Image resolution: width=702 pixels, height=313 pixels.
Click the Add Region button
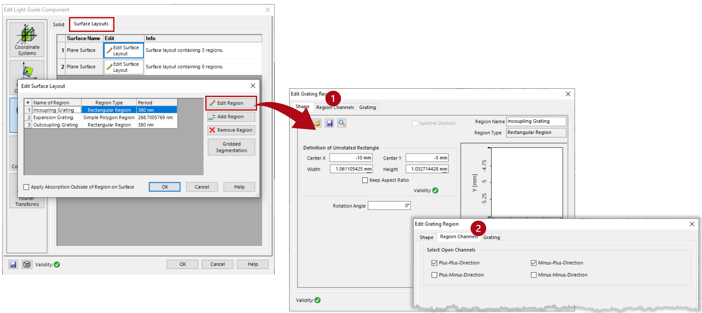231,117
